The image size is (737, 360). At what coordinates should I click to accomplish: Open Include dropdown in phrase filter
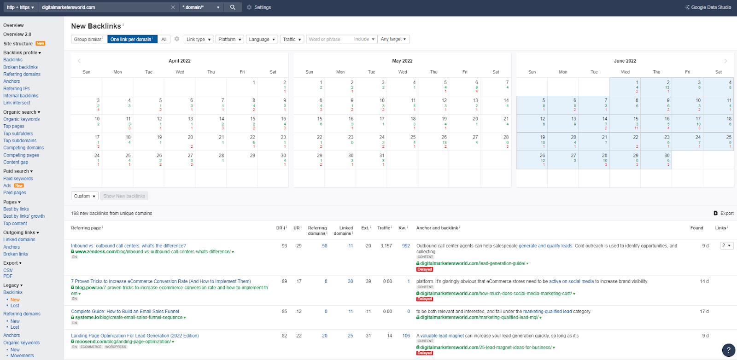(364, 39)
